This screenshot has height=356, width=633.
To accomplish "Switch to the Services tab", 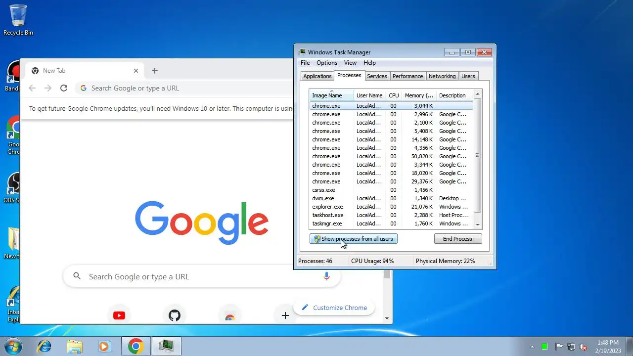I will (x=377, y=76).
